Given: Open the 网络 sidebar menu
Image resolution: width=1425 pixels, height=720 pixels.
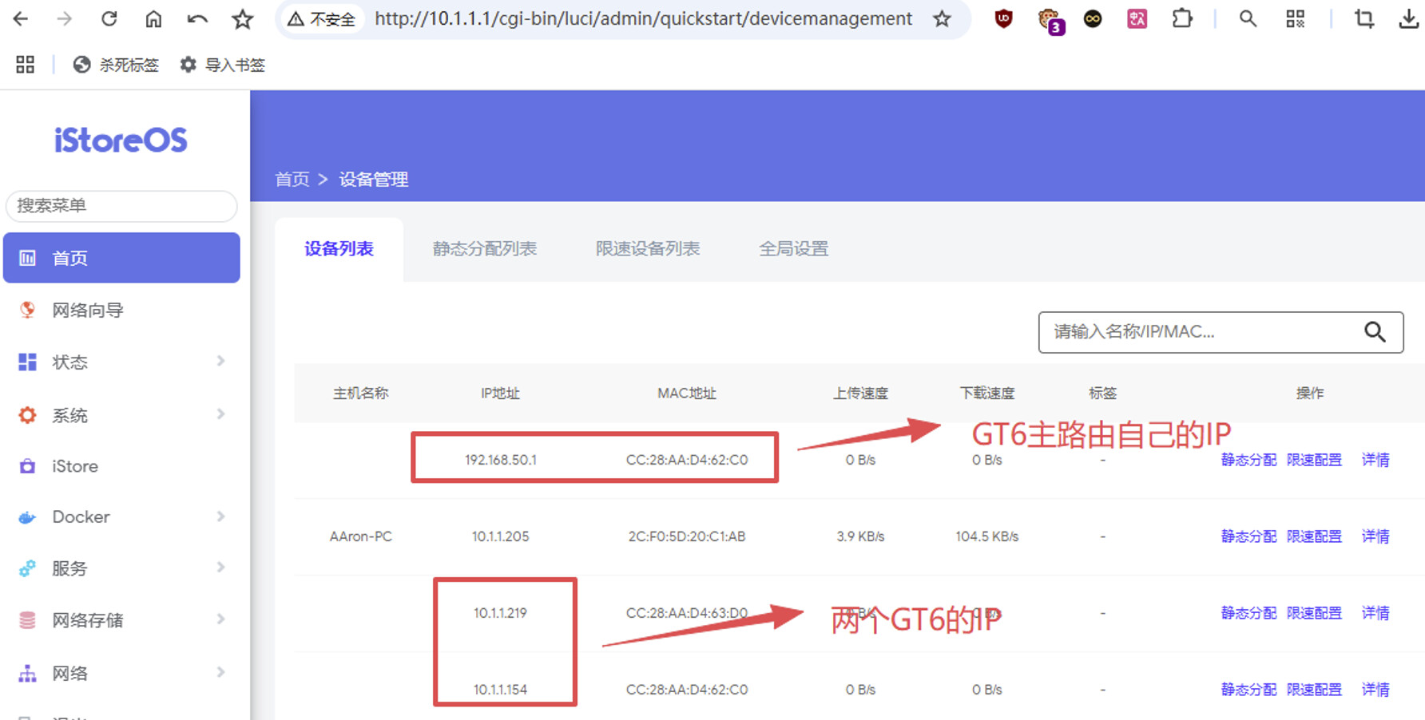Looking at the screenshot, I should pyautogui.click(x=121, y=673).
